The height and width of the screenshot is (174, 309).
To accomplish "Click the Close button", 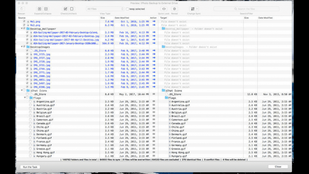I will (278, 167).
